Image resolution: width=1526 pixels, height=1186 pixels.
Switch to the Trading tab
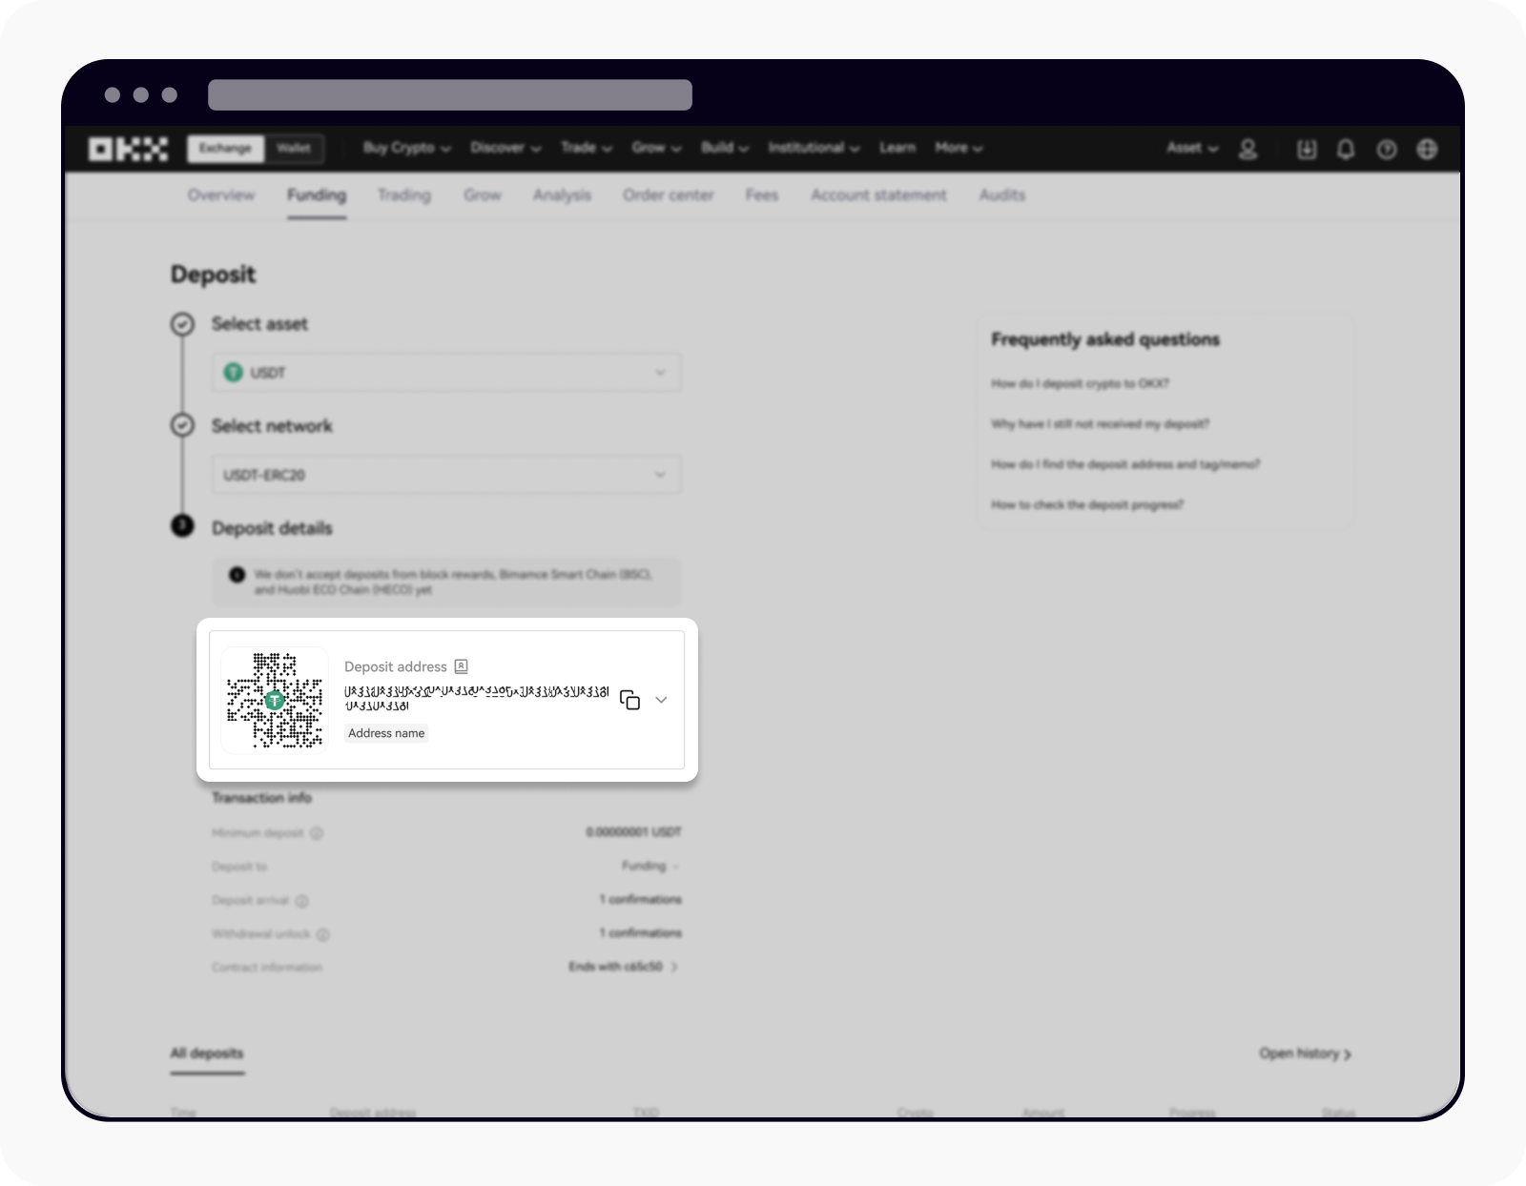[404, 195]
